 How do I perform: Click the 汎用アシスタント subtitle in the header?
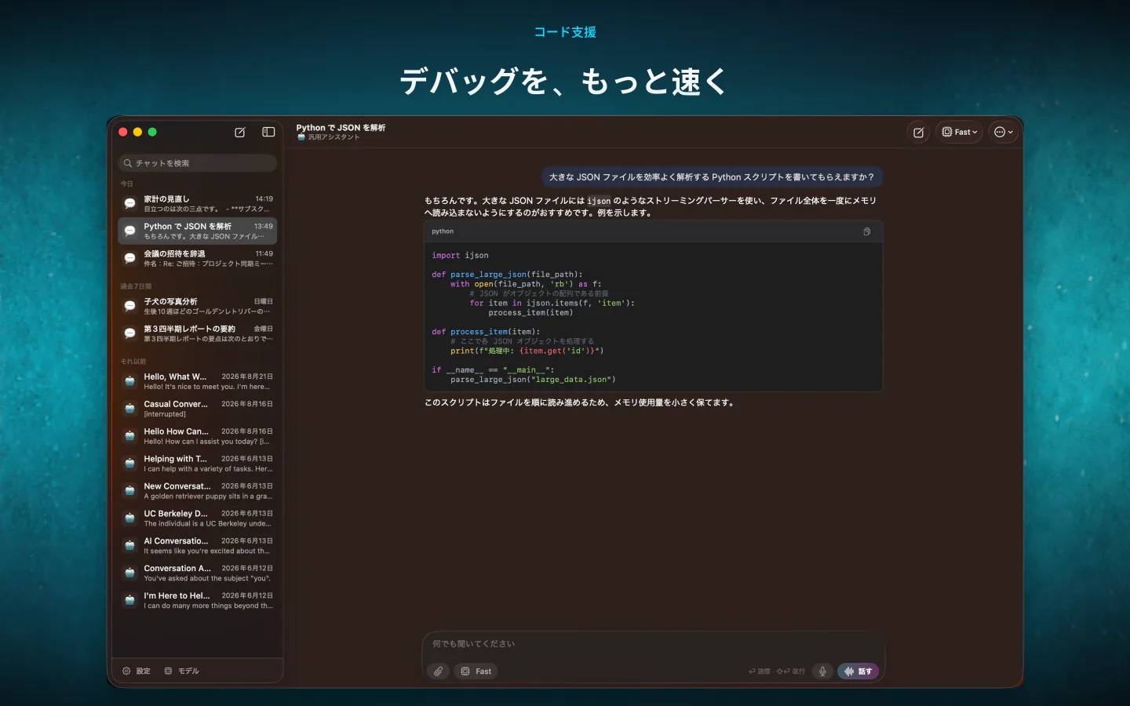[334, 137]
